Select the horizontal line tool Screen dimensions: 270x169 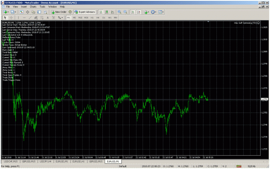[24, 18]
